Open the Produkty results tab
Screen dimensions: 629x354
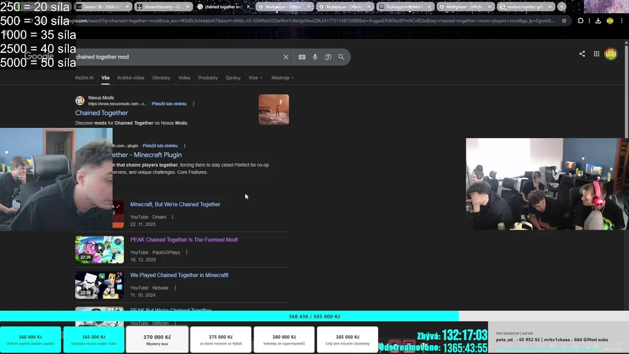click(x=208, y=78)
